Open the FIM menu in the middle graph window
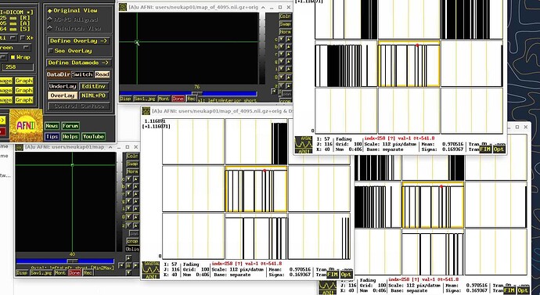 pos(333,275)
